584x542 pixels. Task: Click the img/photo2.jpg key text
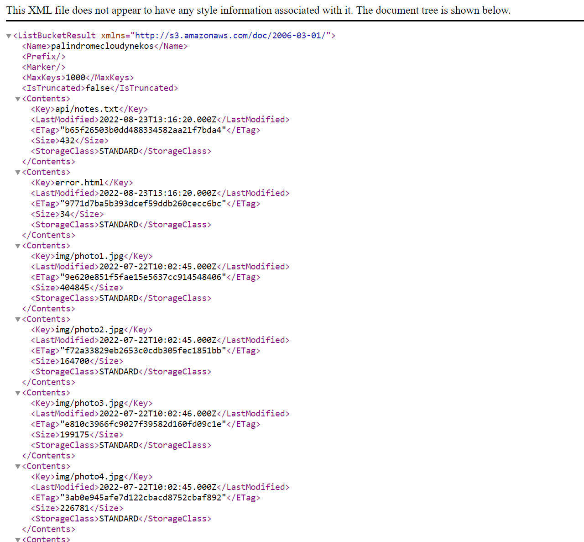(x=89, y=330)
